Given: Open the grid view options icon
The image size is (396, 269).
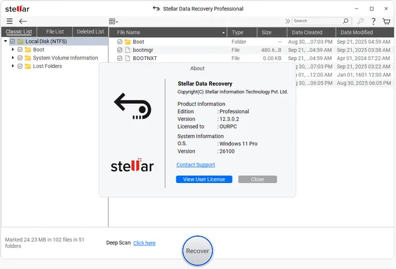Looking at the screenshot, I should pos(113,21).
